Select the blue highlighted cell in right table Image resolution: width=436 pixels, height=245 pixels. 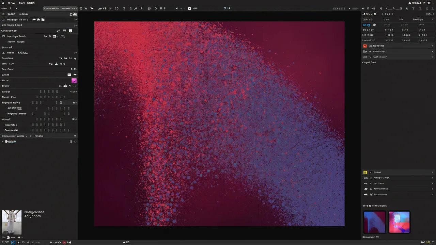[367, 25]
